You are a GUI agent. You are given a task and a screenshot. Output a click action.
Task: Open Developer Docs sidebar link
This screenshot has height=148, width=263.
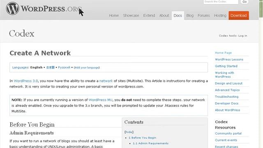pos(226,103)
